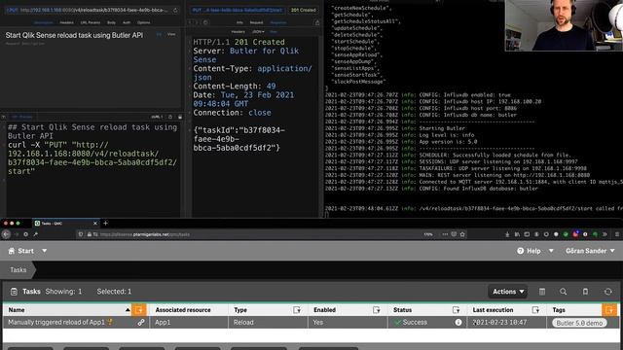The image size is (623, 350).
Task: Select the Auth tab in request panel
Action: pos(127,22)
